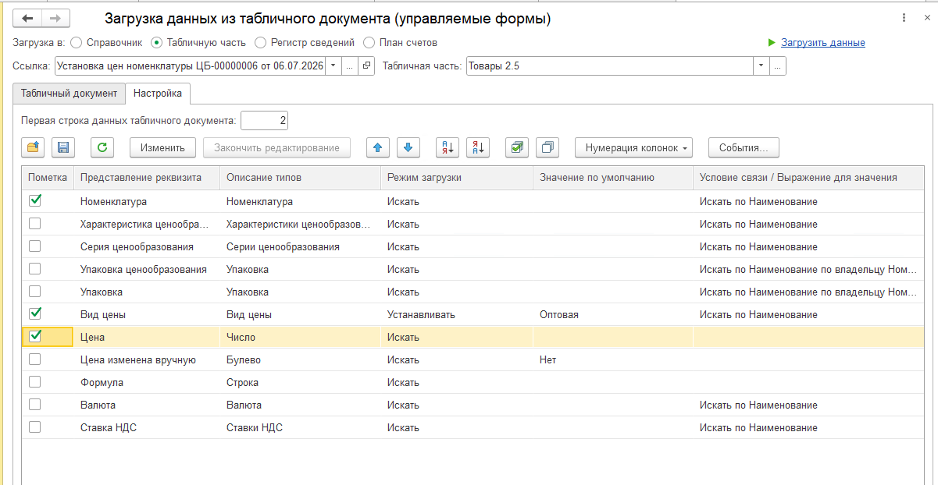Uncheck all rows icon
Screen dimensions: 938x485
pos(547,147)
